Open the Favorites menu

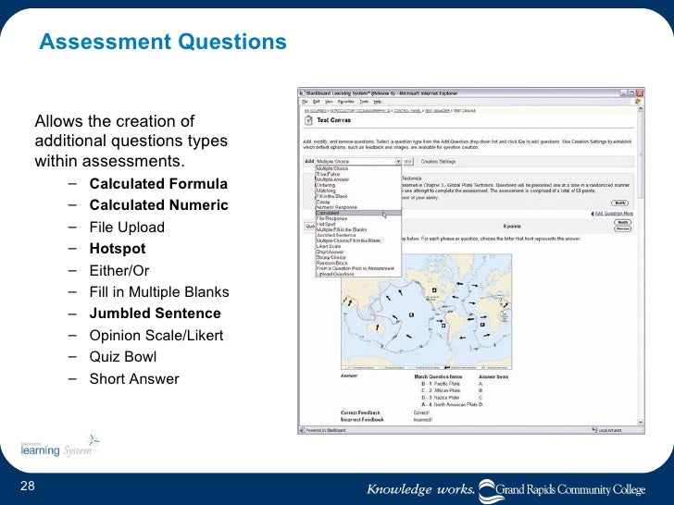click(346, 102)
